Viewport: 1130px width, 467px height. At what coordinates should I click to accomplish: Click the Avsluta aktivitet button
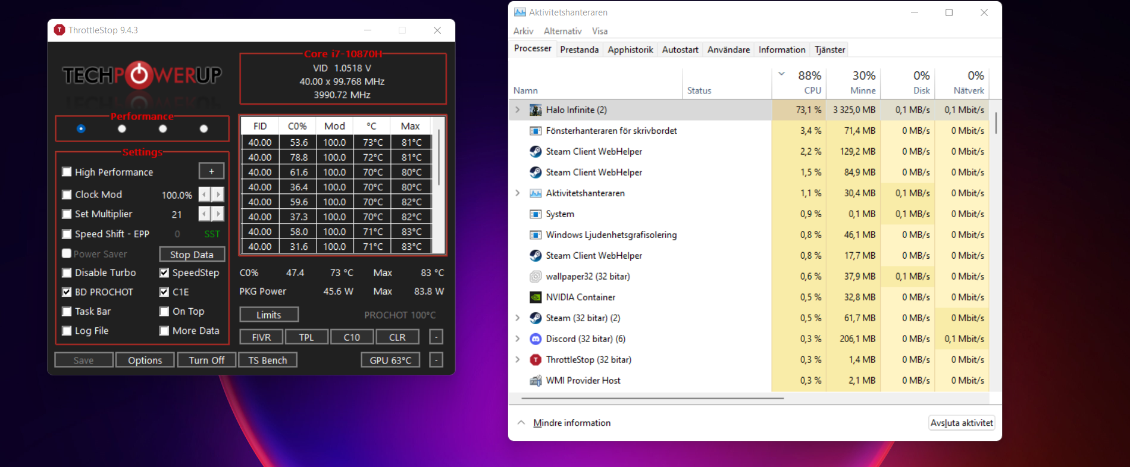tap(962, 422)
